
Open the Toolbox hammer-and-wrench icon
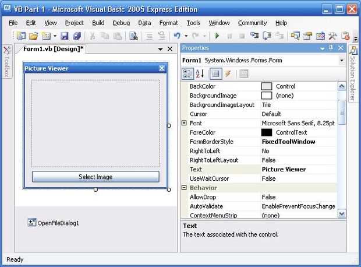[x=332, y=36]
